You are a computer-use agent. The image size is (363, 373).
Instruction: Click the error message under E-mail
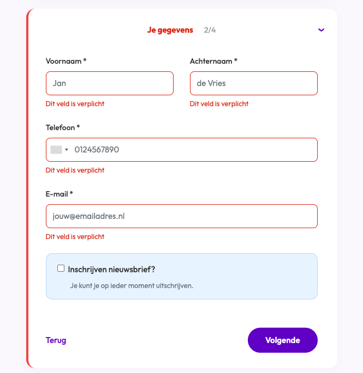(x=75, y=237)
